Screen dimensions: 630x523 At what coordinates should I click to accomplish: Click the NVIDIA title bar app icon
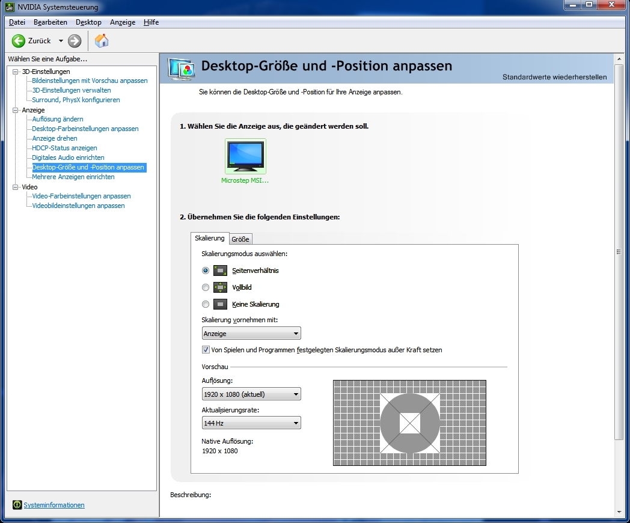(10, 7)
